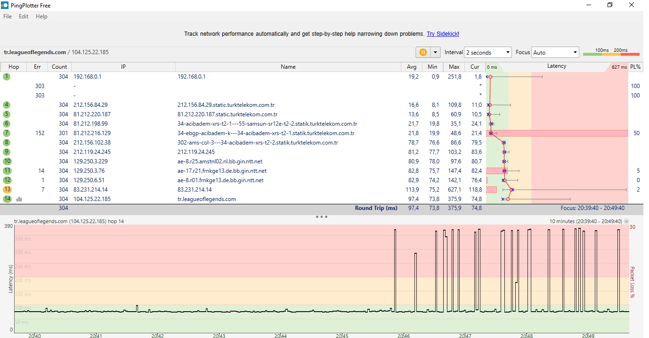
Task: Expand the 10 minutes timeline range chevron
Action: click(x=626, y=221)
